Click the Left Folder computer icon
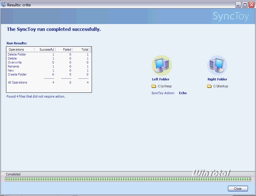 (x=162, y=65)
